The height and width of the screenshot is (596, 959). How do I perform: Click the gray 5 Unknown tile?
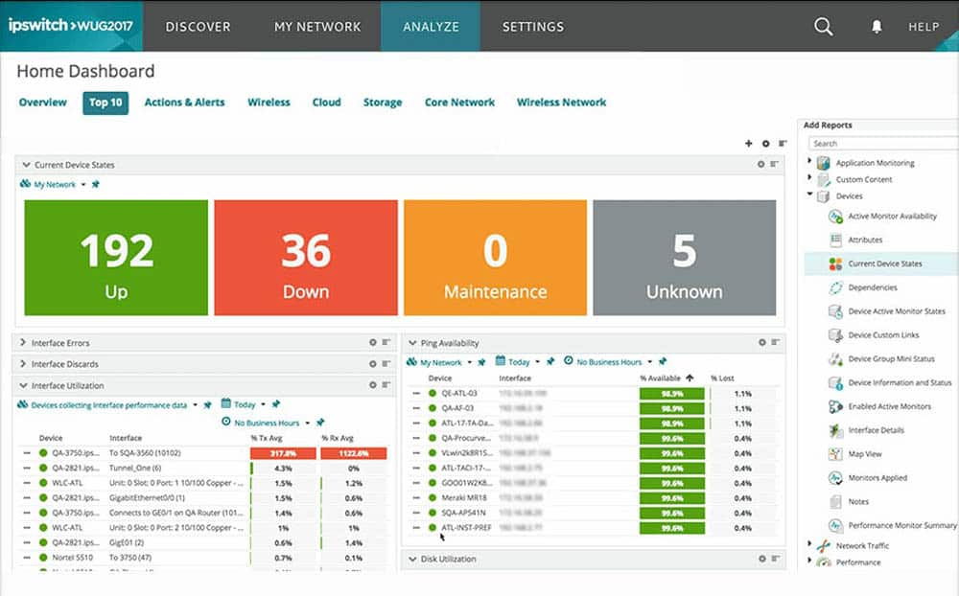coord(685,258)
